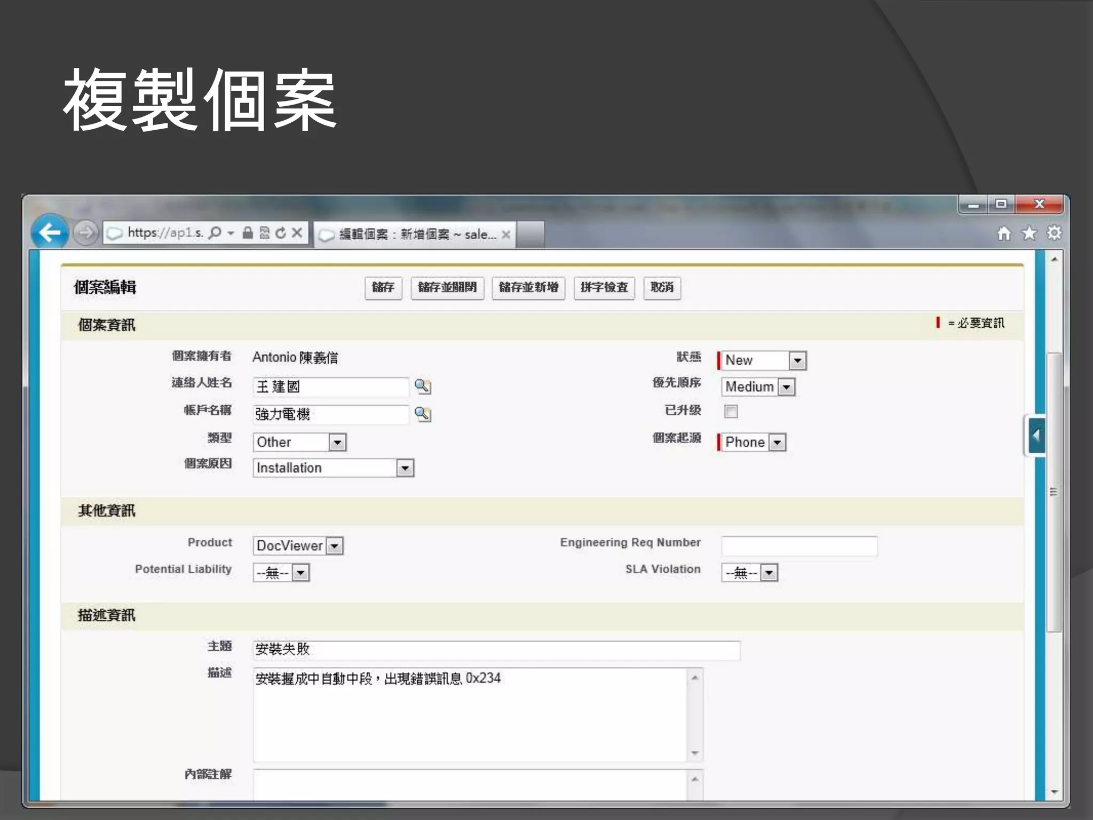Open the 優先順序 Medium dropdown

click(x=758, y=387)
